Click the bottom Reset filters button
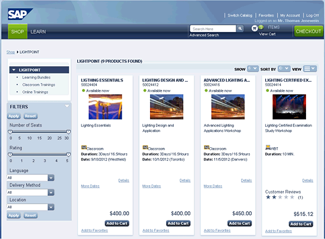Image resolution: width=325 pixels, height=239 pixels. [31, 215]
